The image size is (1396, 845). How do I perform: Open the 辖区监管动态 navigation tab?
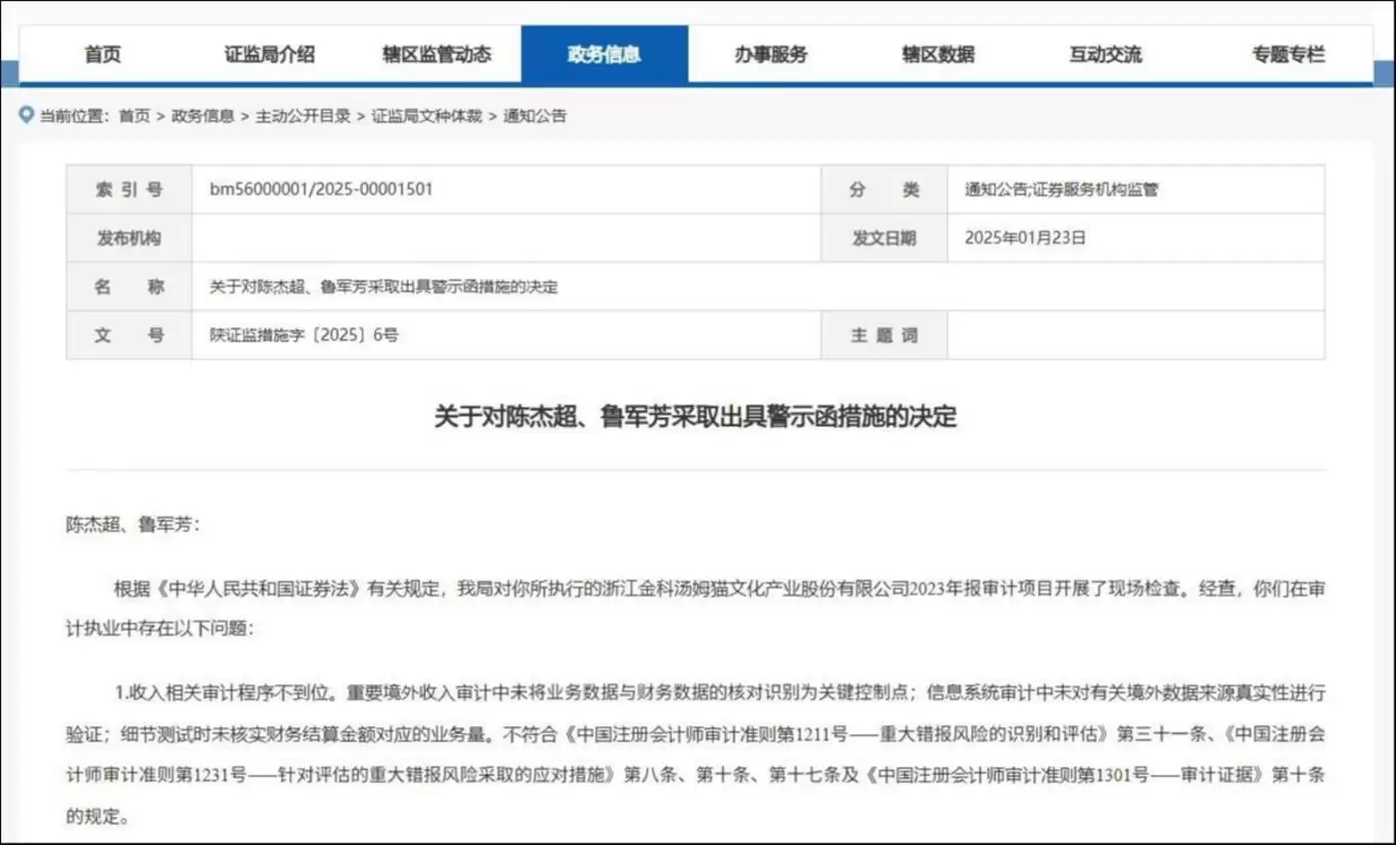437,54
